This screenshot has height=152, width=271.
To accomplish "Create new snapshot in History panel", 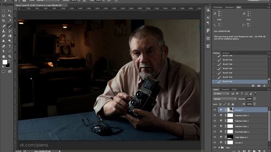I will click(259, 86).
